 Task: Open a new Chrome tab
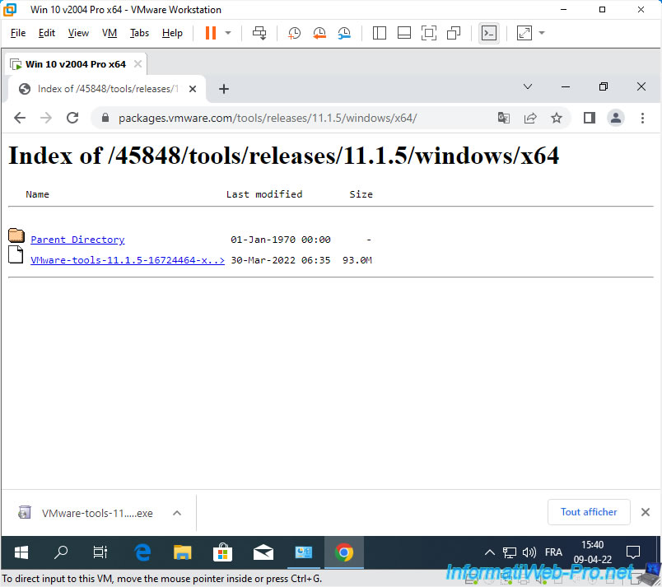(x=224, y=89)
